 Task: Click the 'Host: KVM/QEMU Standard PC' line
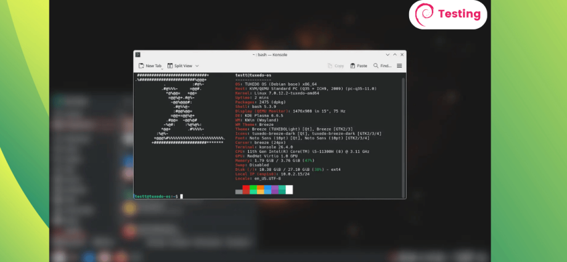pos(306,89)
